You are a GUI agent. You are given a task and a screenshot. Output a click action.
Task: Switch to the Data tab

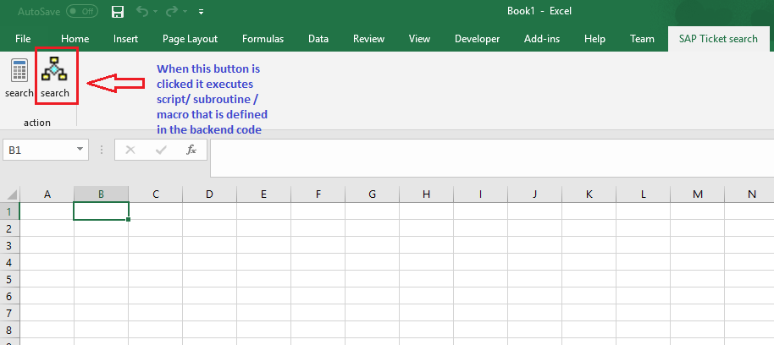tap(318, 39)
